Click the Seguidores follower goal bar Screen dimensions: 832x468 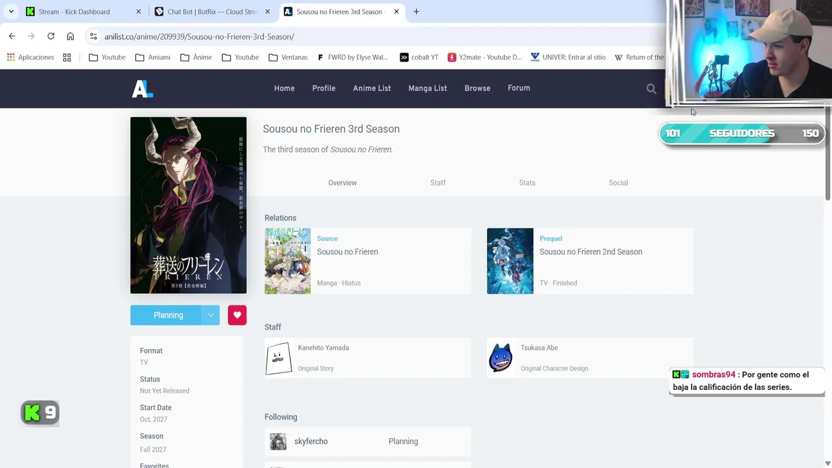click(x=742, y=133)
